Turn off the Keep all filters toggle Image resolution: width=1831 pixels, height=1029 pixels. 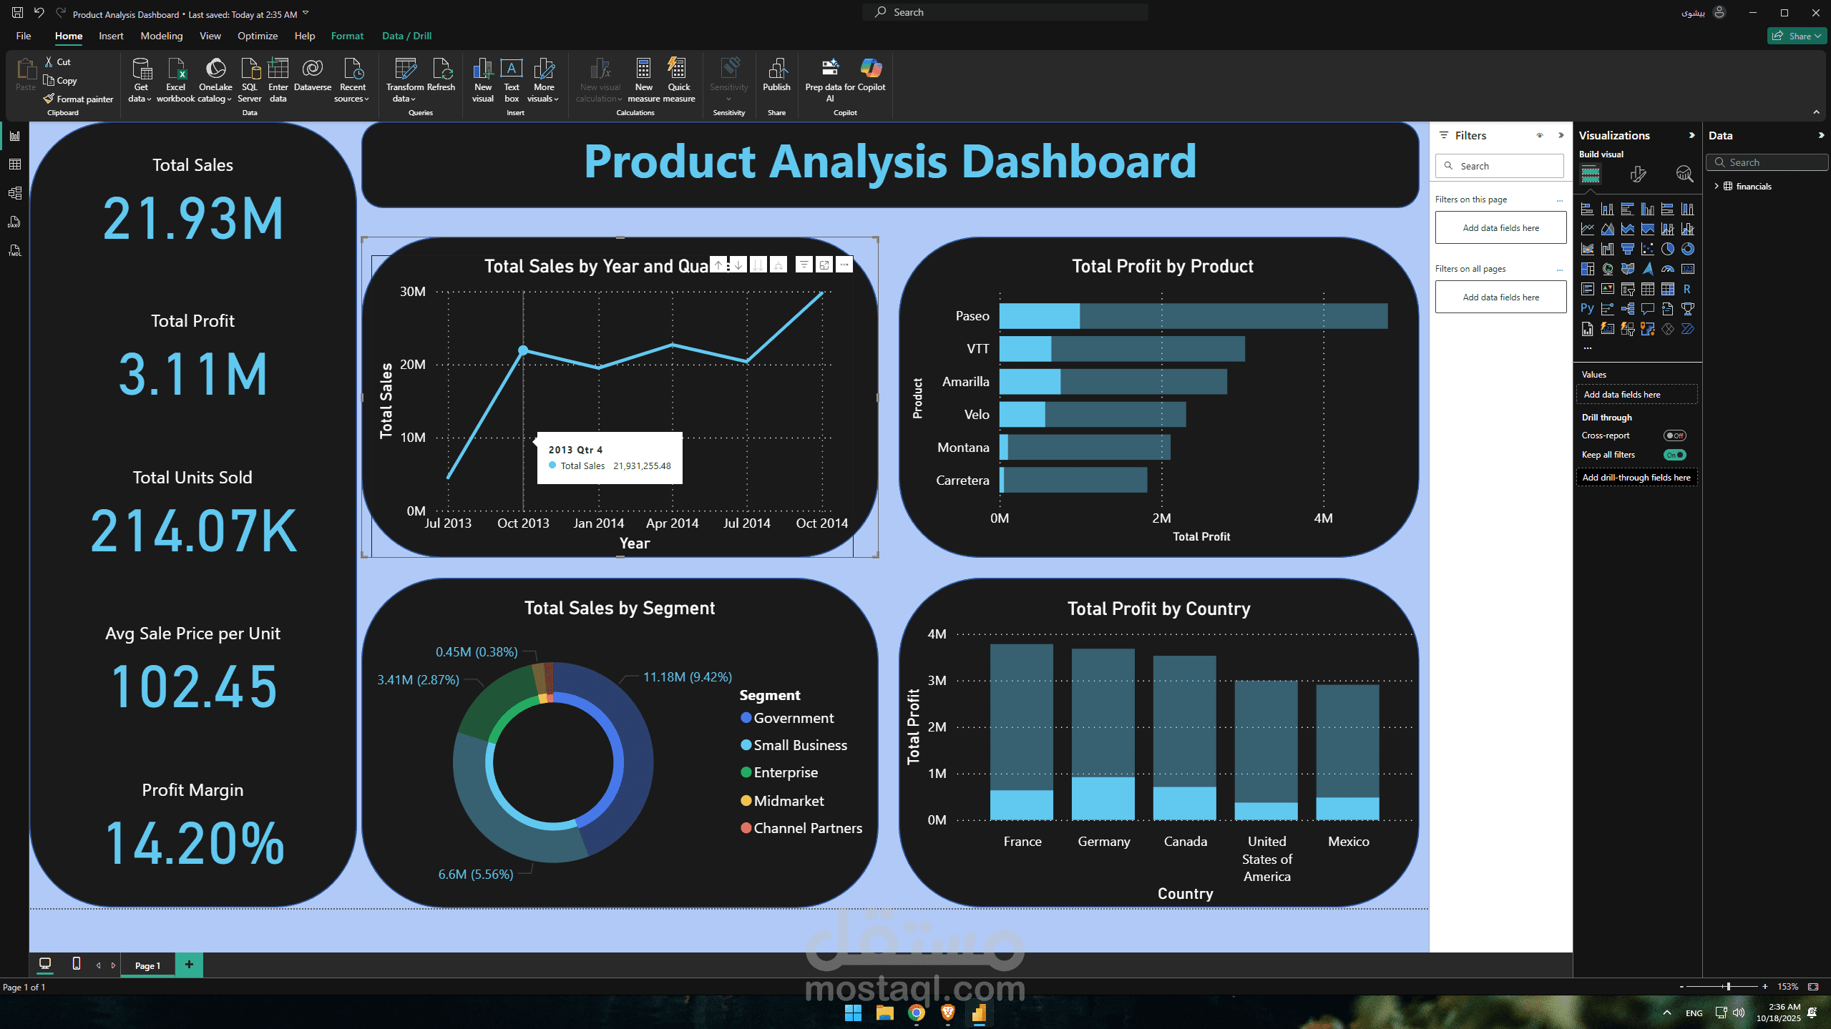coord(1674,455)
